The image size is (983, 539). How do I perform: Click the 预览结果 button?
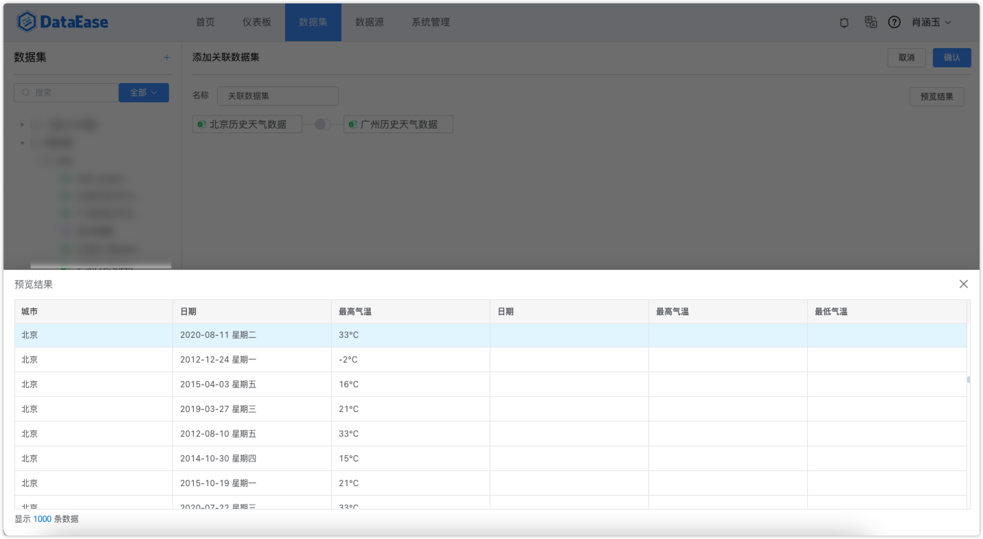pyautogui.click(x=936, y=96)
